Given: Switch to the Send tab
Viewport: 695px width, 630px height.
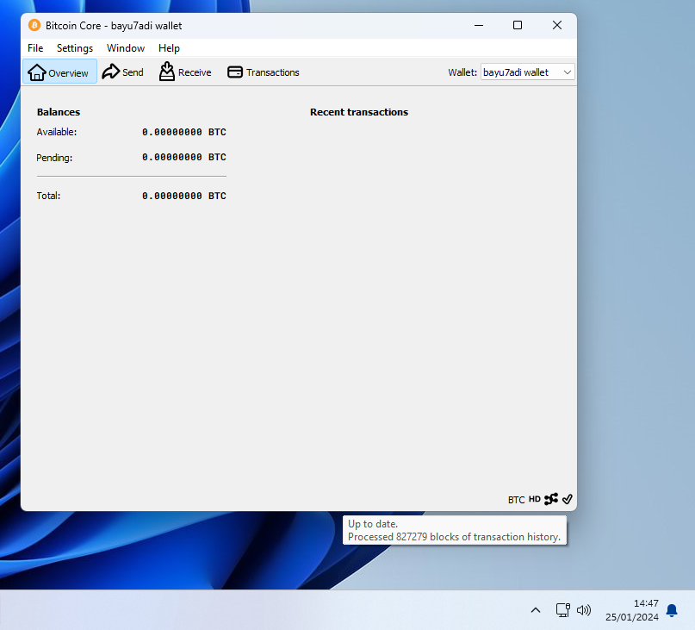Looking at the screenshot, I should click(x=123, y=72).
